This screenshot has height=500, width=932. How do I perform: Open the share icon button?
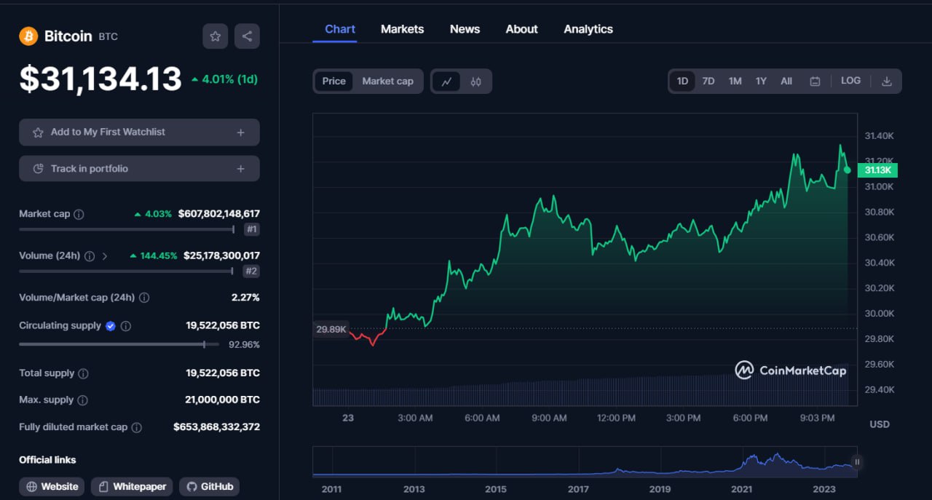point(247,36)
